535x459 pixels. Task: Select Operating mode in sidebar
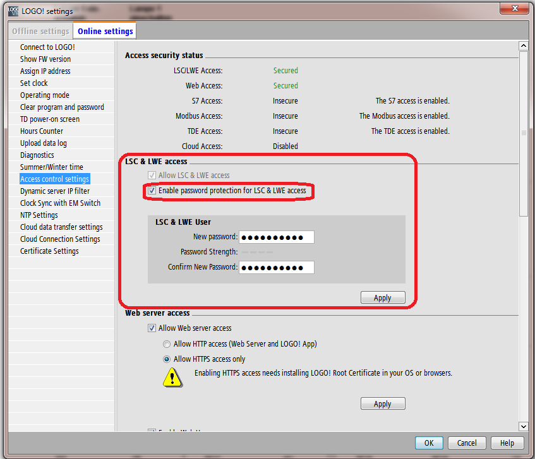[x=45, y=95]
